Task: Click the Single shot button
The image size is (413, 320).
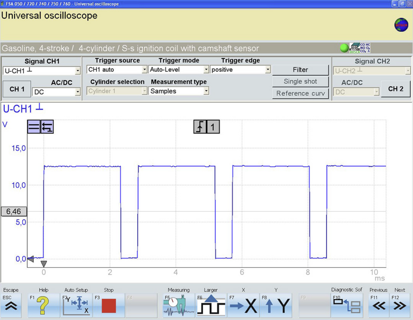Action: click(x=300, y=81)
